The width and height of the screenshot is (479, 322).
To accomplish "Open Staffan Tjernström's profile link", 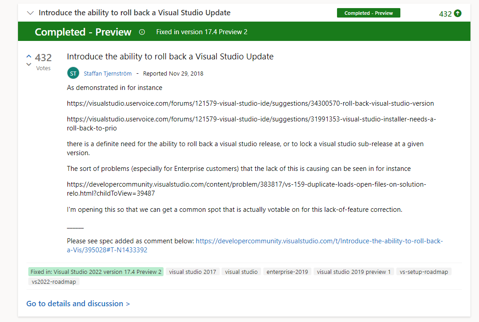I will click(107, 73).
